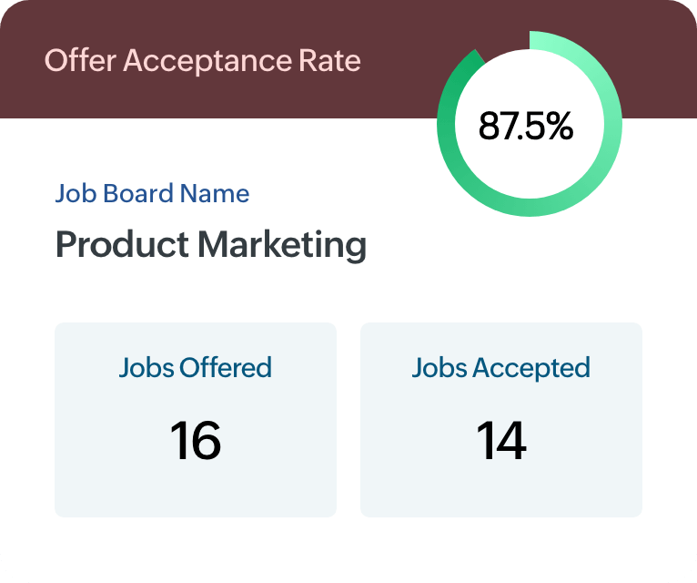Click the Offer Acceptance Rate header title
This screenshot has width=697, height=583.
tap(202, 60)
